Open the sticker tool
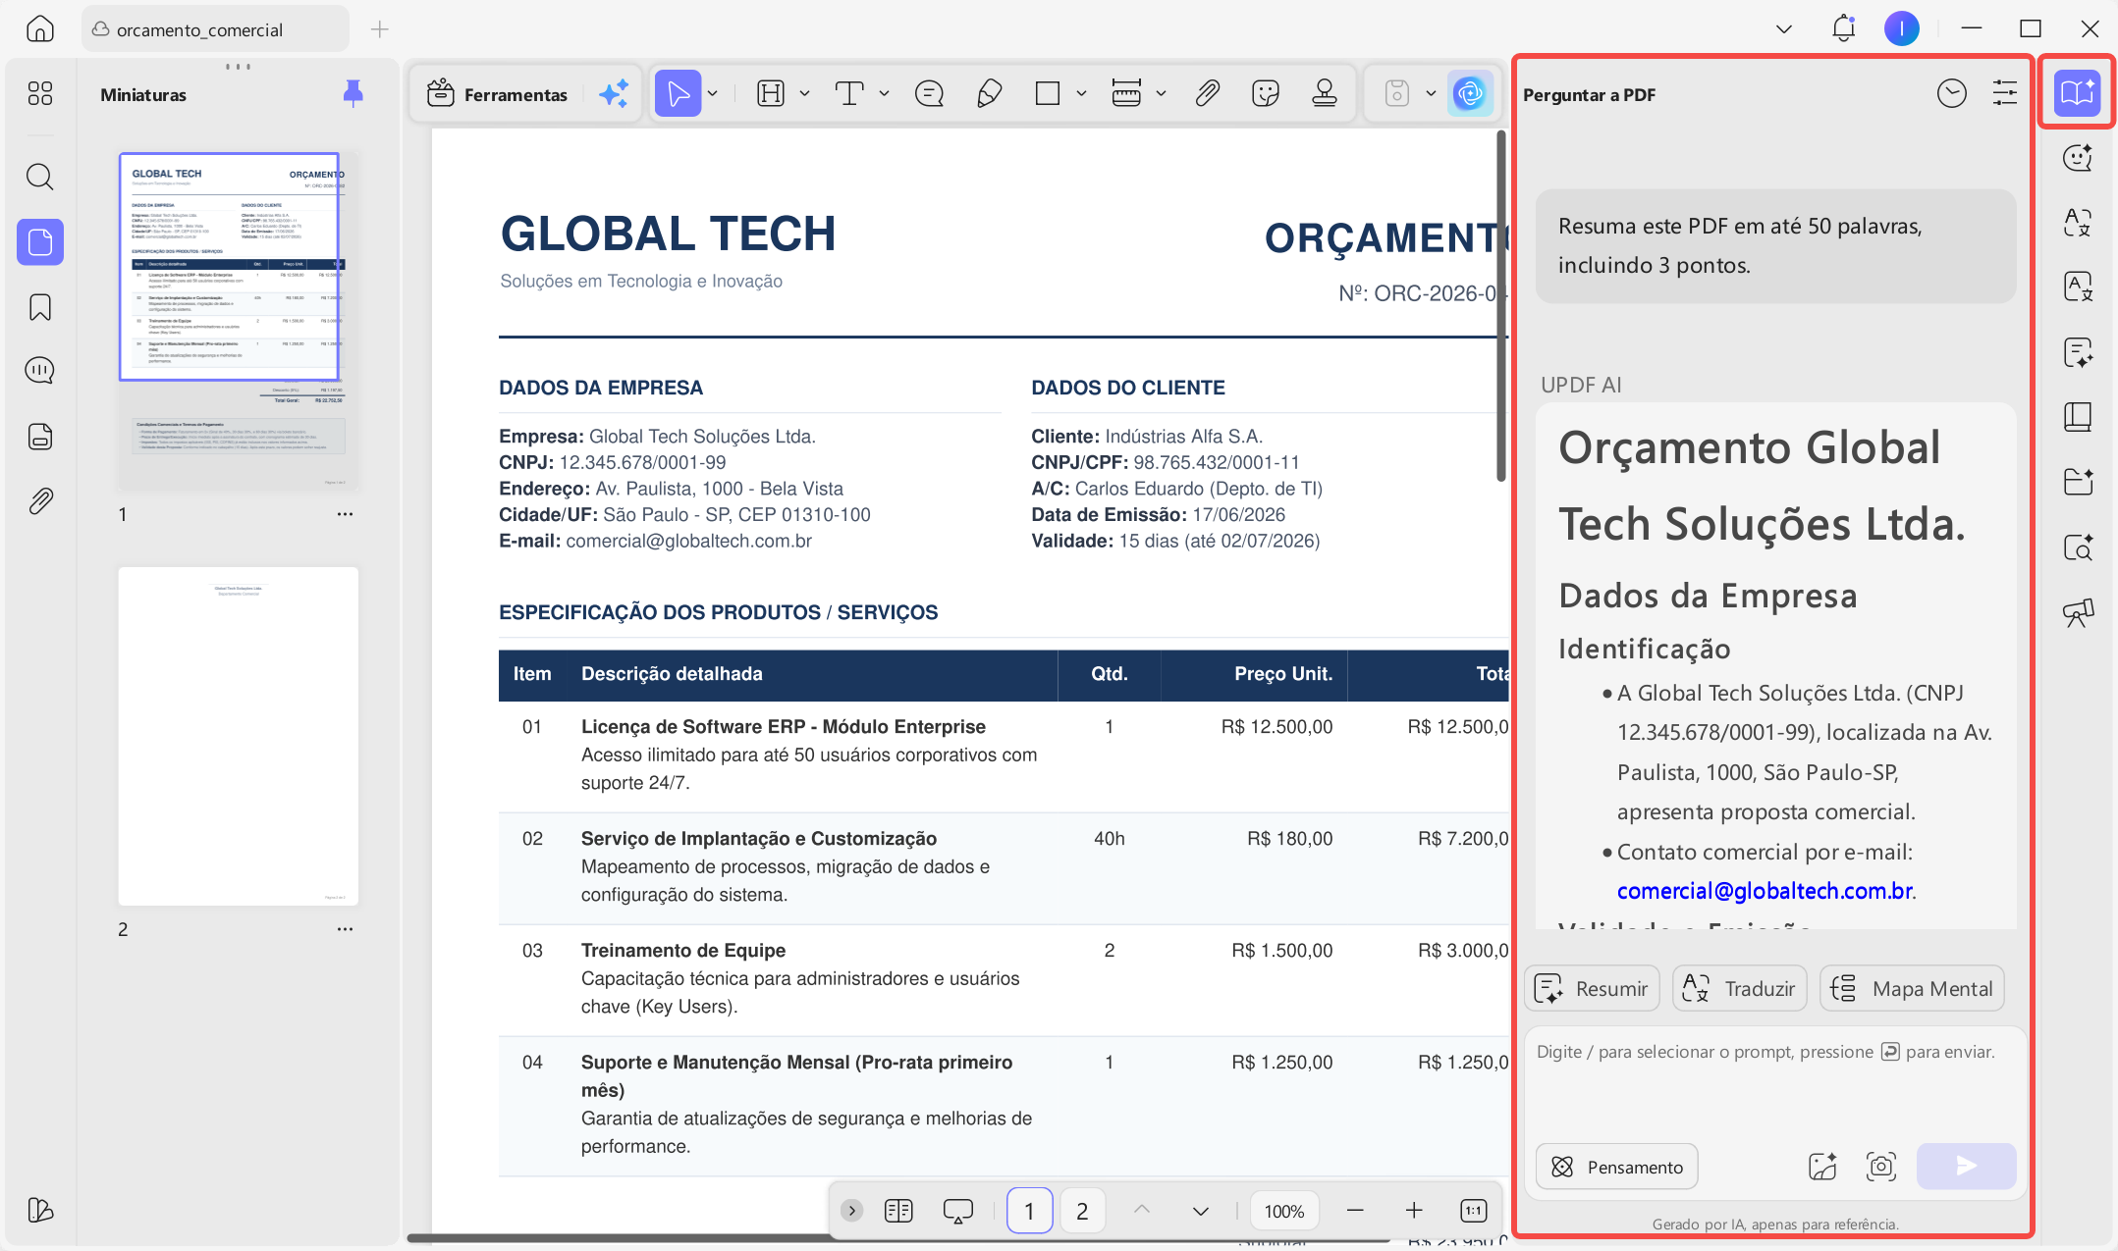Image resolution: width=2118 pixels, height=1251 pixels. pyautogui.click(x=1266, y=94)
